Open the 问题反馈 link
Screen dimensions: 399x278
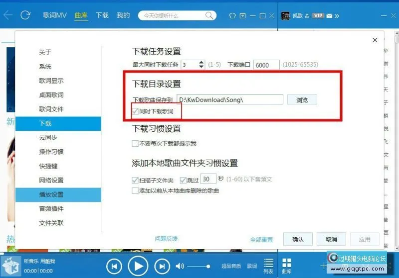click(x=166, y=239)
